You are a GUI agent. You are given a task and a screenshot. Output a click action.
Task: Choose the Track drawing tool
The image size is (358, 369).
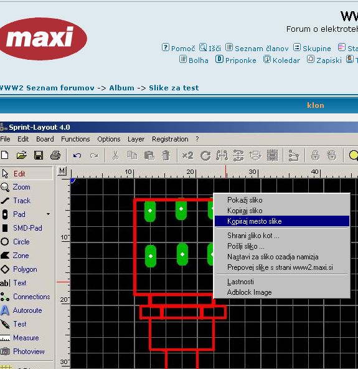coord(16,201)
